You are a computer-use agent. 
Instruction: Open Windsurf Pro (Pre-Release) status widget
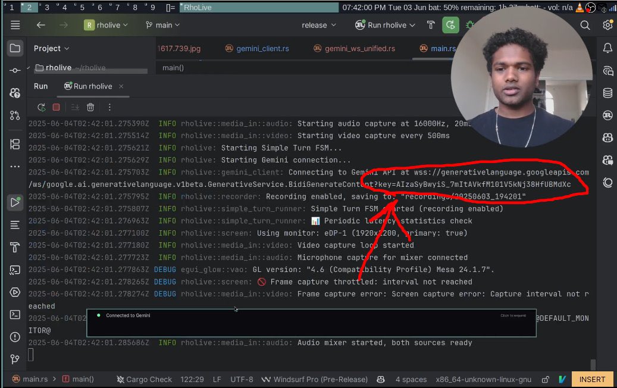[x=315, y=379]
